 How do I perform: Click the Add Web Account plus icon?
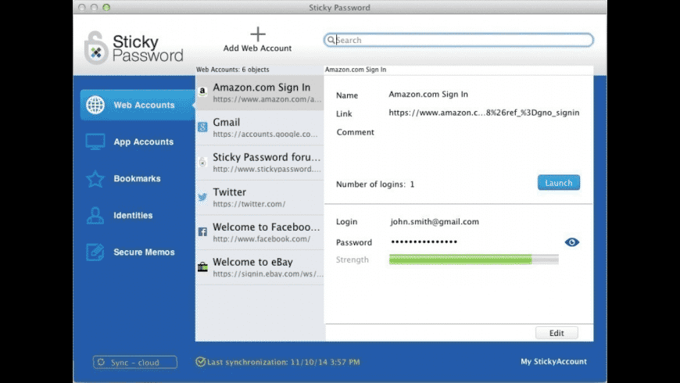point(258,34)
